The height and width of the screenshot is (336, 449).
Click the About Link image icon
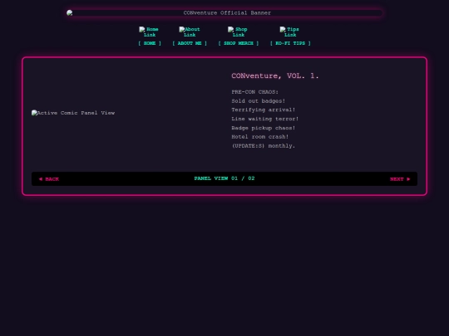190,32
